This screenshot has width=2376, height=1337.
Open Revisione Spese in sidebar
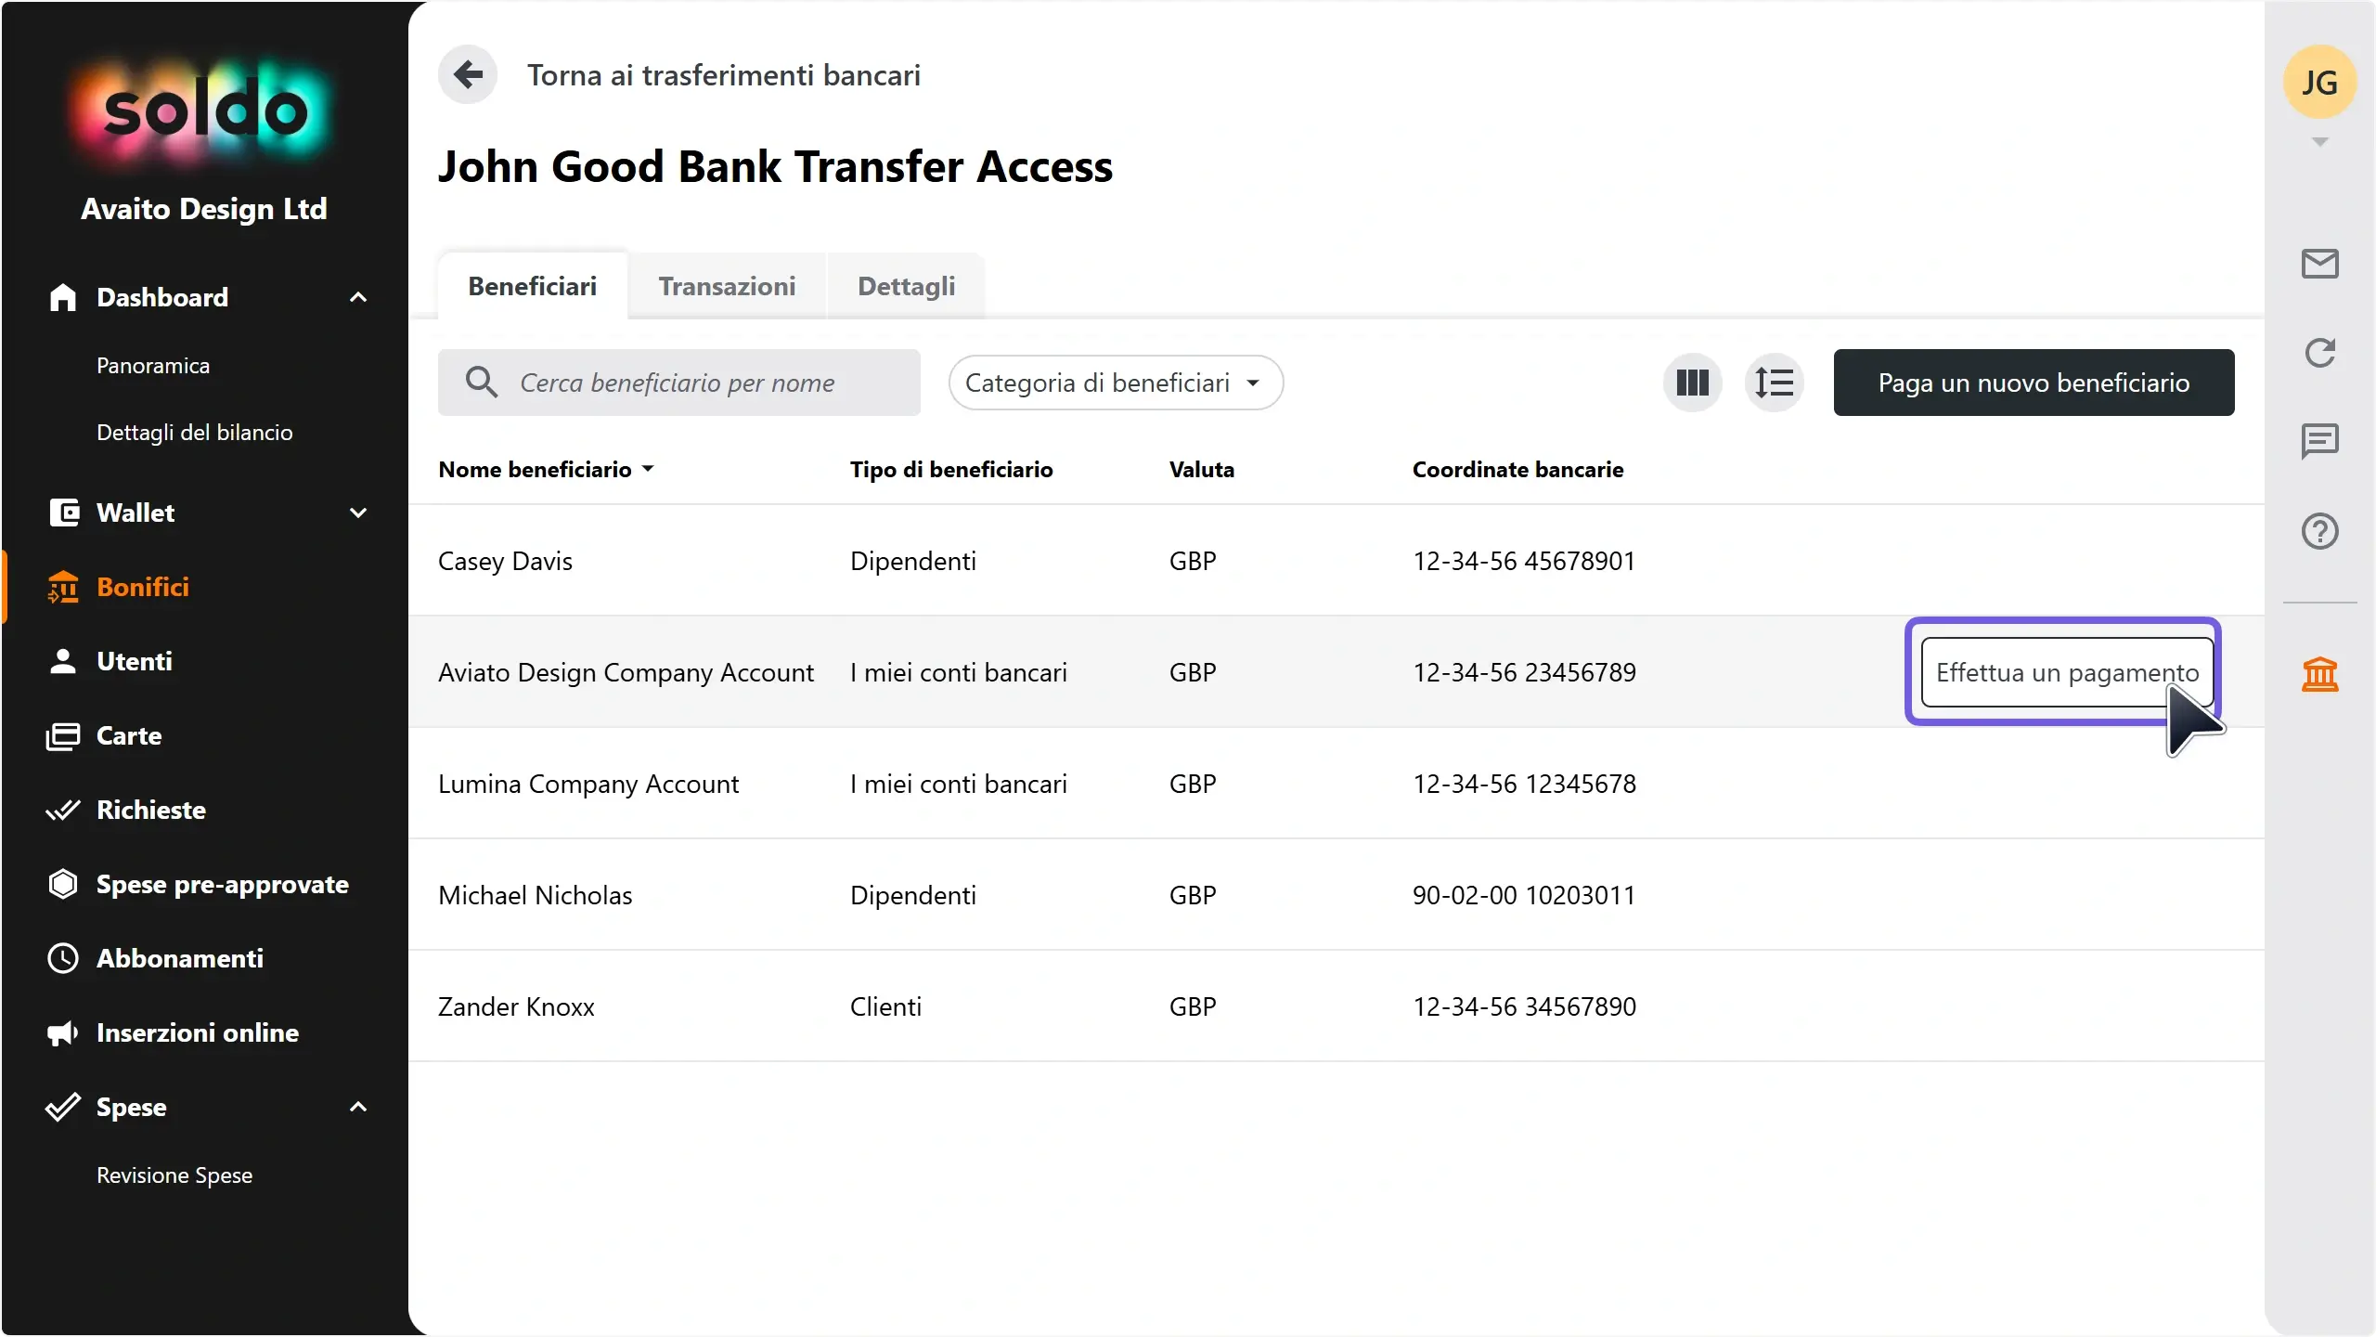tap(174, 1175)
